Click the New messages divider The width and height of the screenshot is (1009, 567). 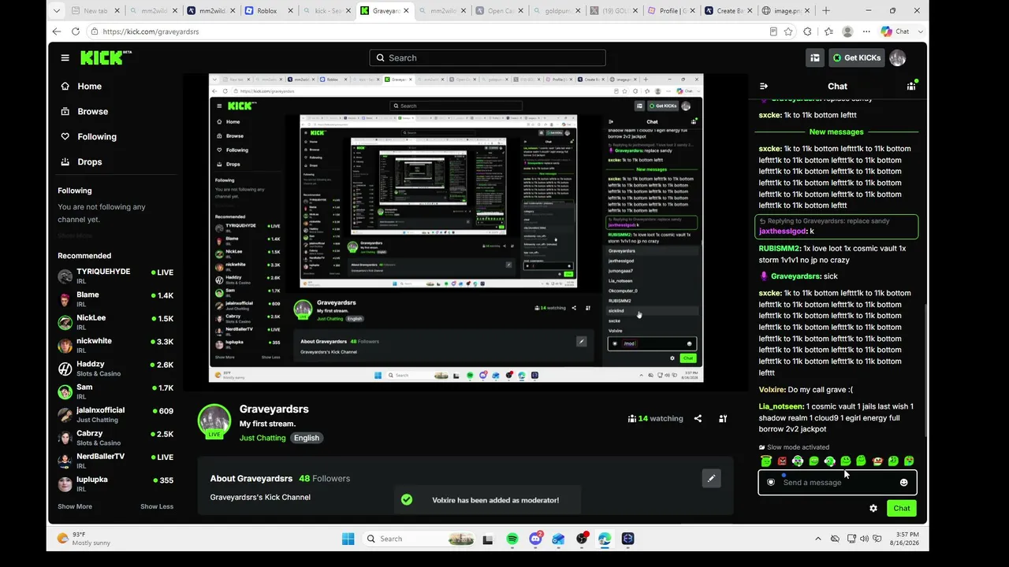click(836, 132)
